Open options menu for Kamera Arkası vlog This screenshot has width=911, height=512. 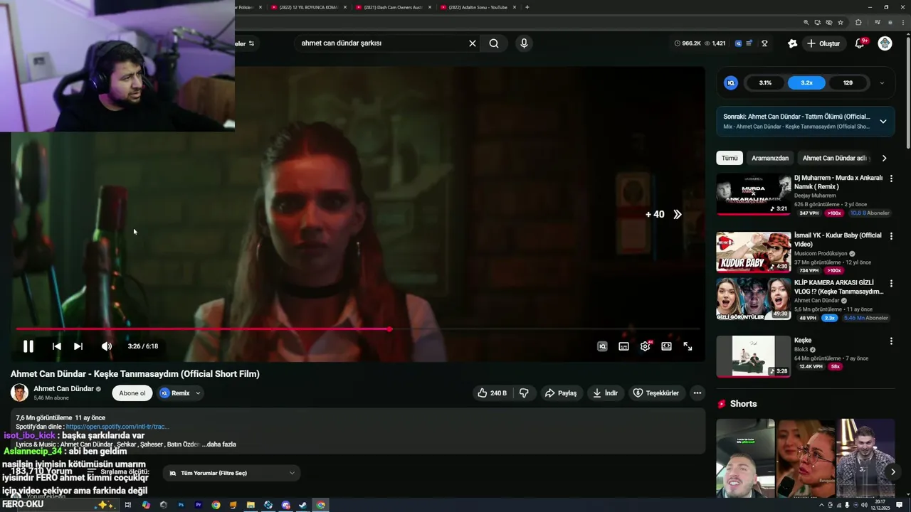click(x=891, y=283)
